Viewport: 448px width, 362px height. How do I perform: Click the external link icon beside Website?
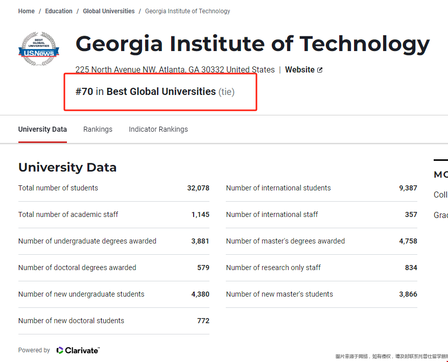point(320,70)
